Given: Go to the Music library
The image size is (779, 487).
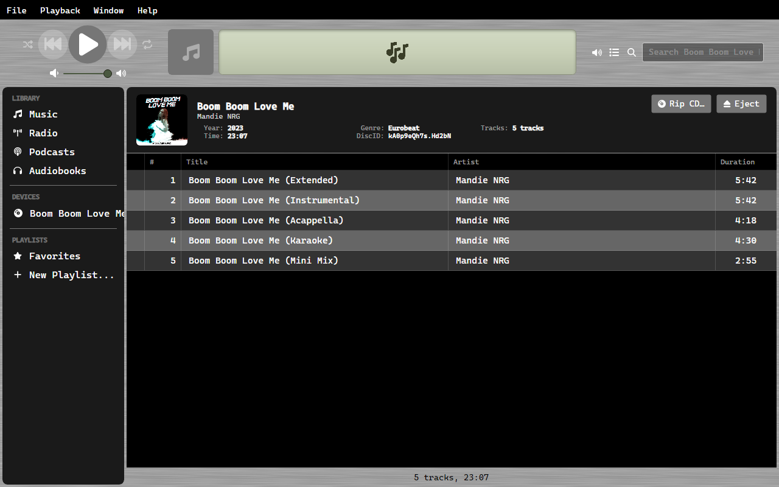Looking at the screenshot, I should [65, 114].
